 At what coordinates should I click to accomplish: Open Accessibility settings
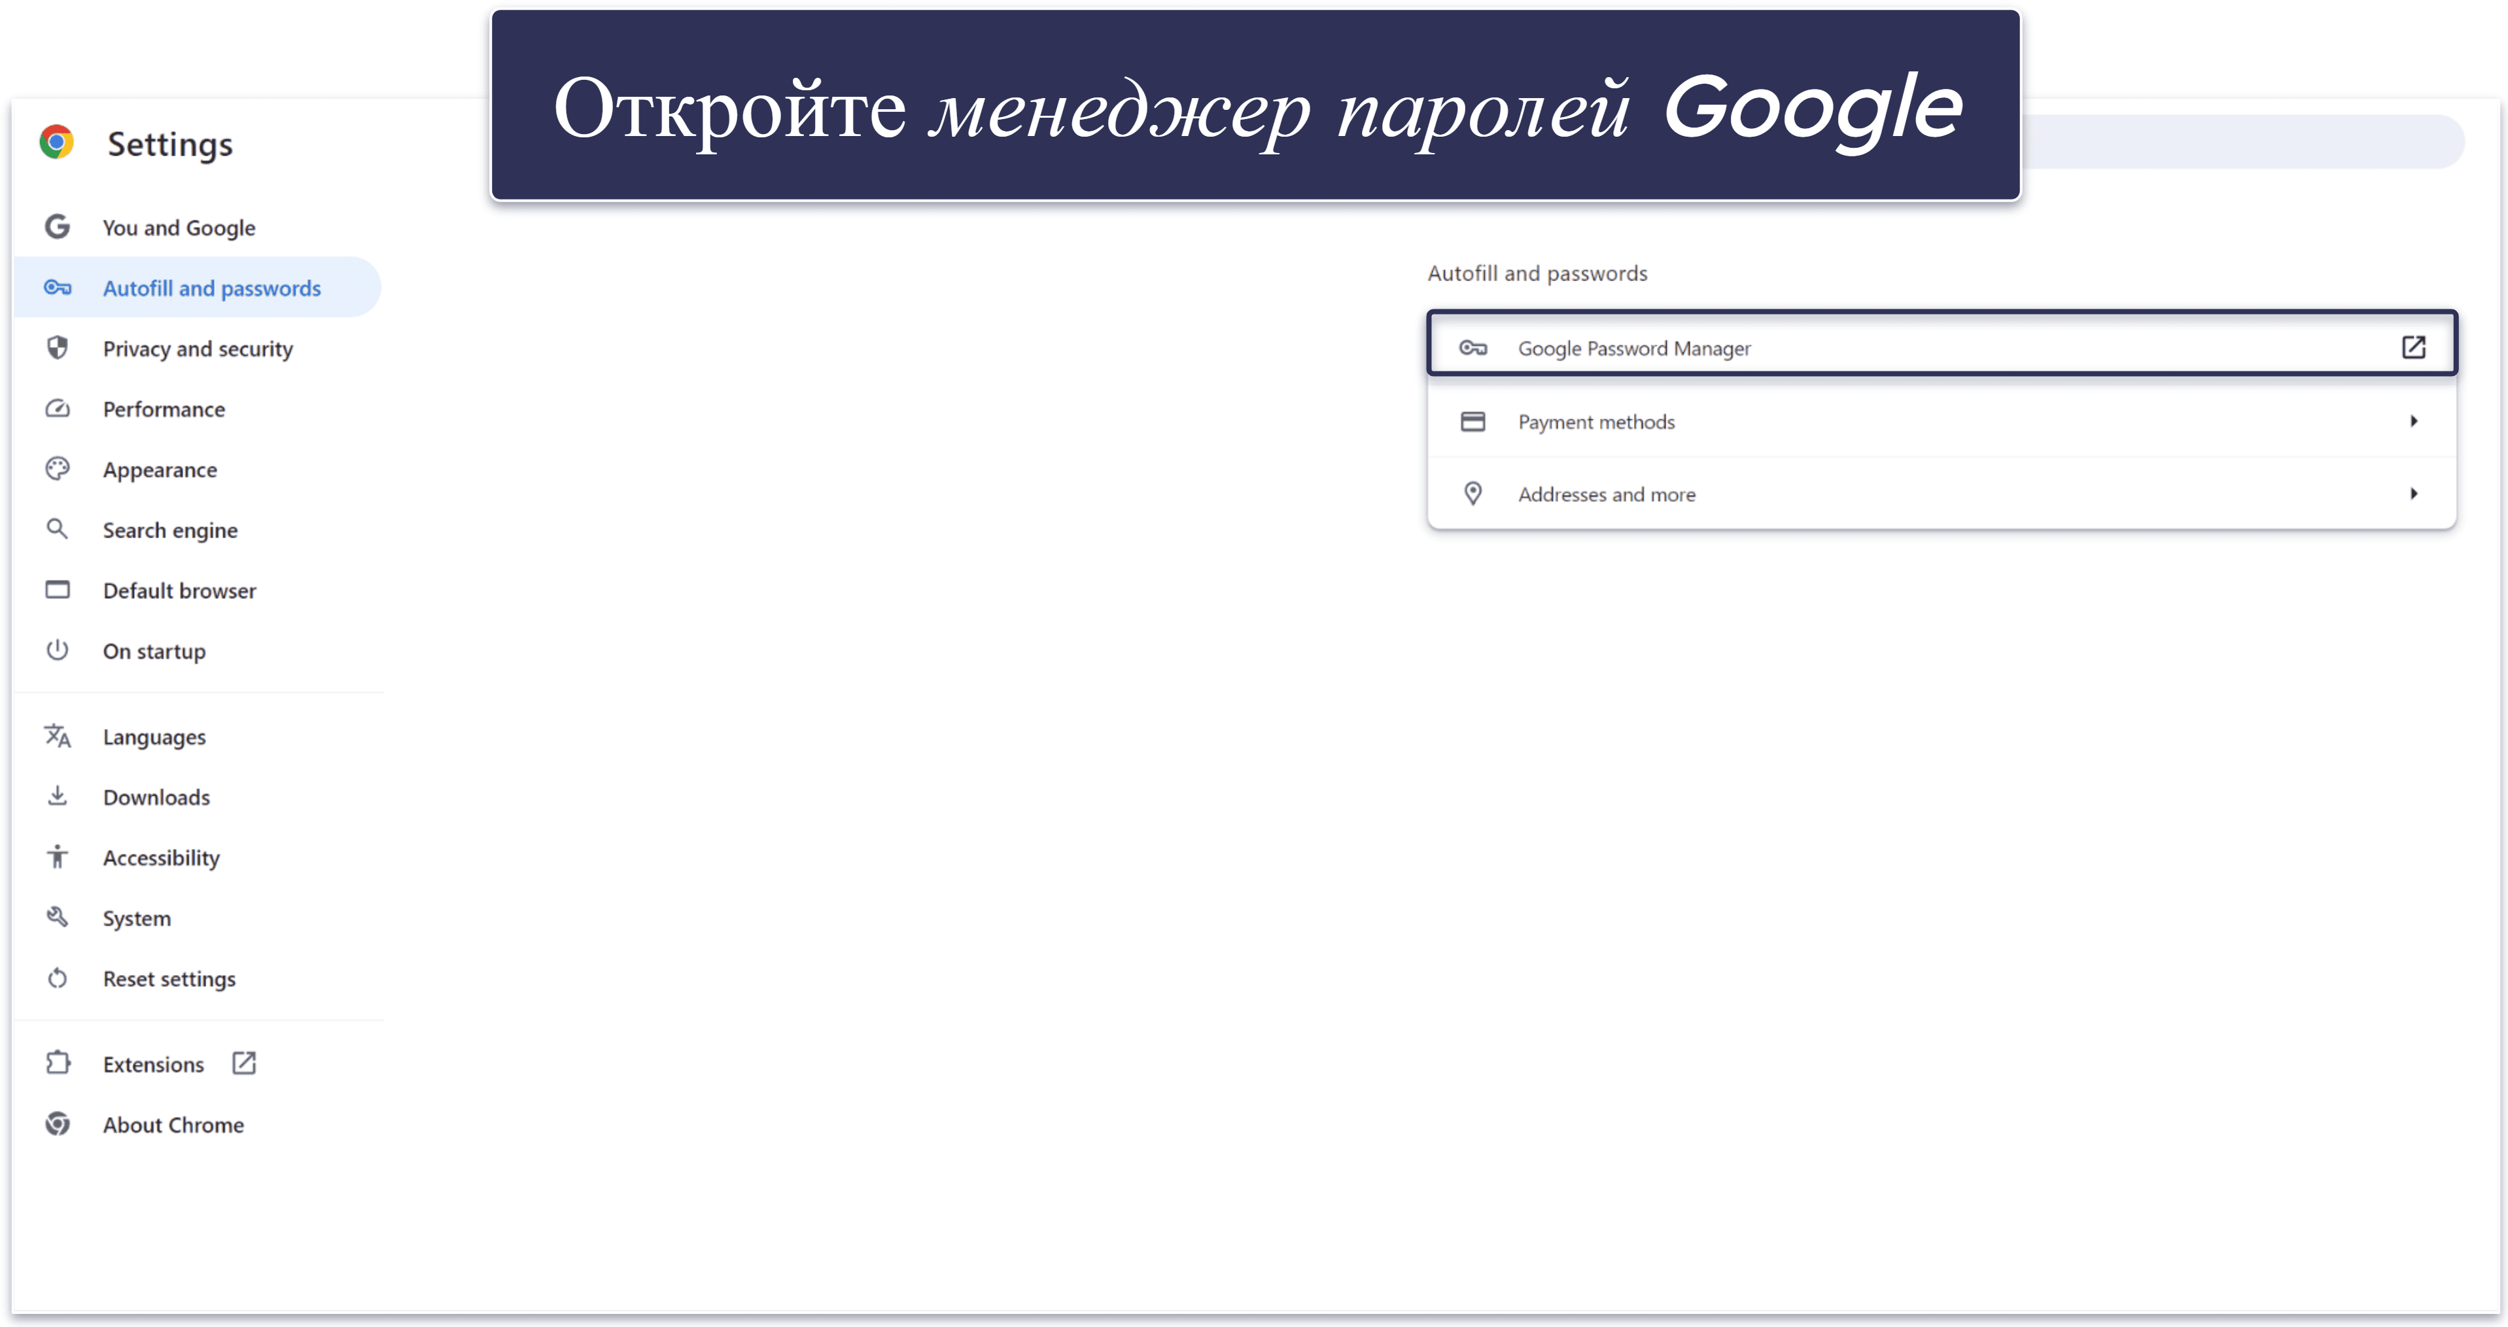coord(197,856)
